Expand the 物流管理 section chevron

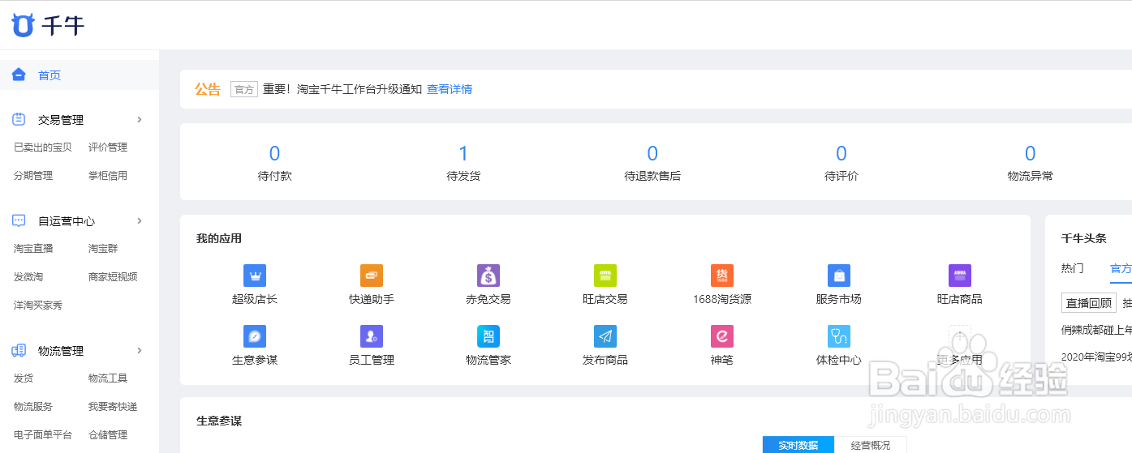click(140, 350)
